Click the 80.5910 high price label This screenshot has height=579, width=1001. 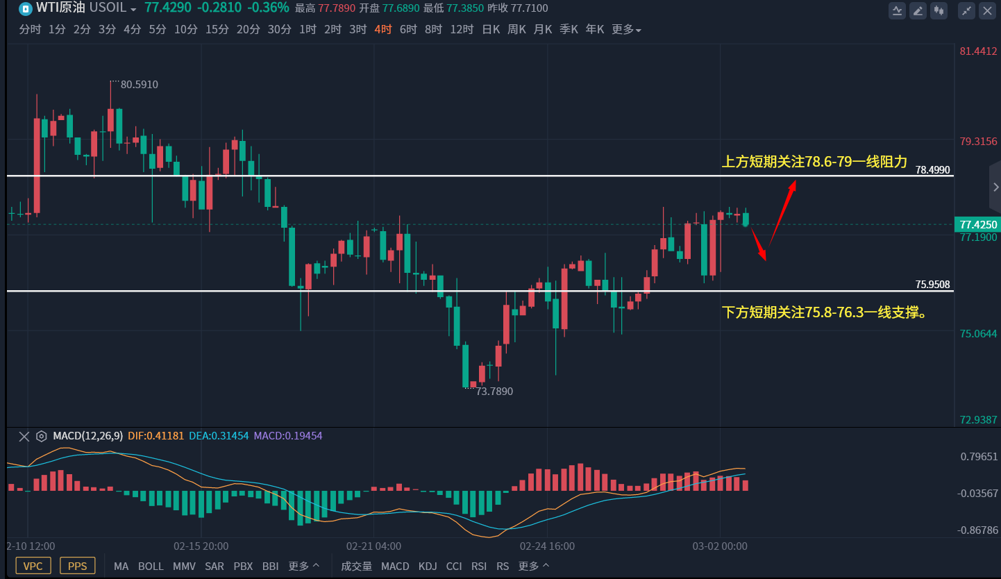pos(140,85)
